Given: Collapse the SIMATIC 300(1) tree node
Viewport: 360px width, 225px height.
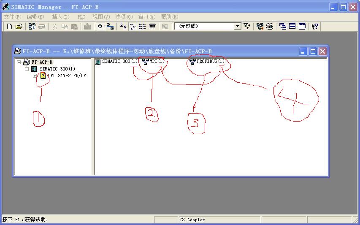Looking at the screenshot, I should tap(27, 69).
